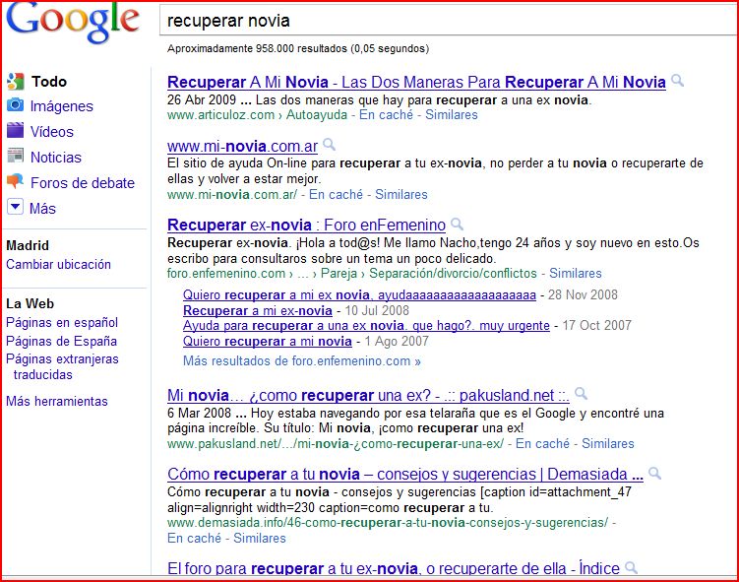Expand the Más dropdown arrow
Viewport: 739px width, 582px height.
[x=15, y=207]
